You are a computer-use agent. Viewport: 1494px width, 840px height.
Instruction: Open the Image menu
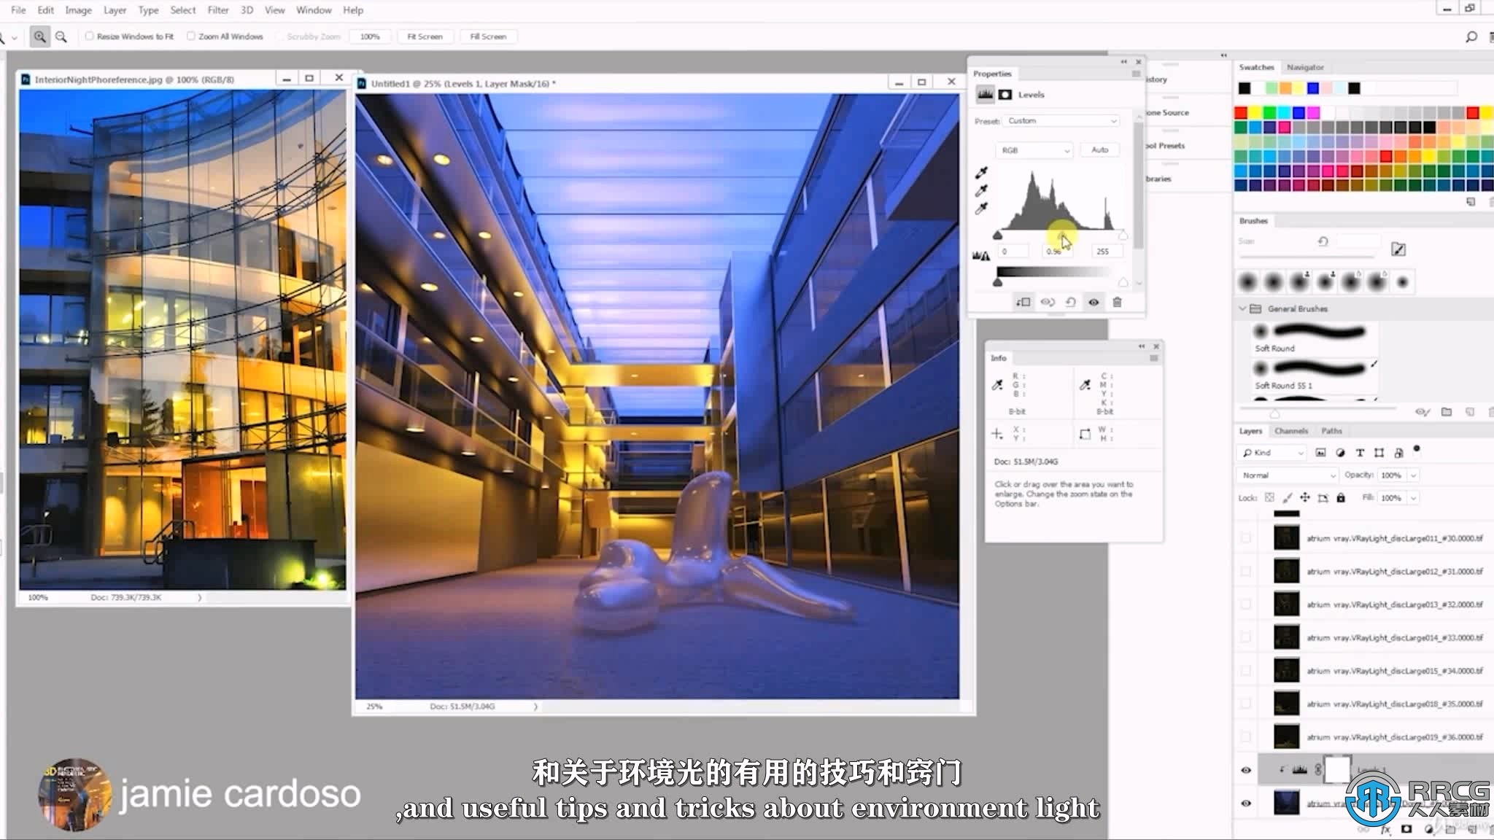[78, 10]
